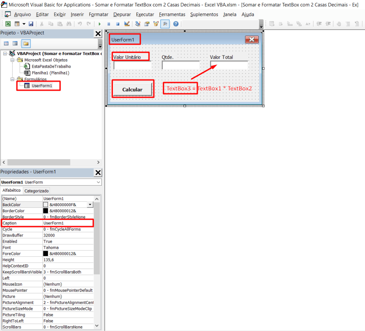
Task: Click the Calcular button on the form
Action: pyautogui.click(x=132, y=89)
